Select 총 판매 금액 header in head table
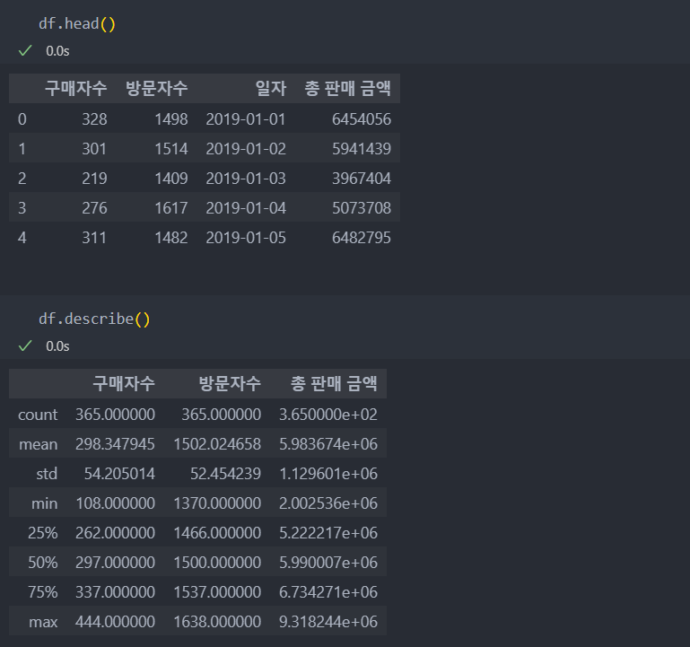This screenshot has width=690, height=647. coord(347,88)
